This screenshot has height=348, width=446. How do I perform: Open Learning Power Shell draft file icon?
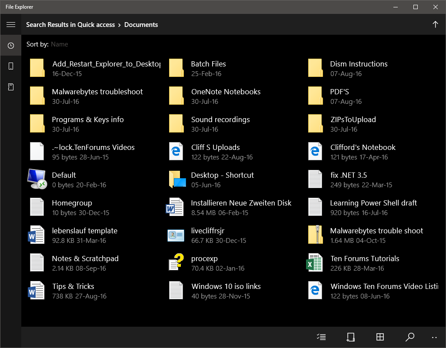(x=315, y=207)
